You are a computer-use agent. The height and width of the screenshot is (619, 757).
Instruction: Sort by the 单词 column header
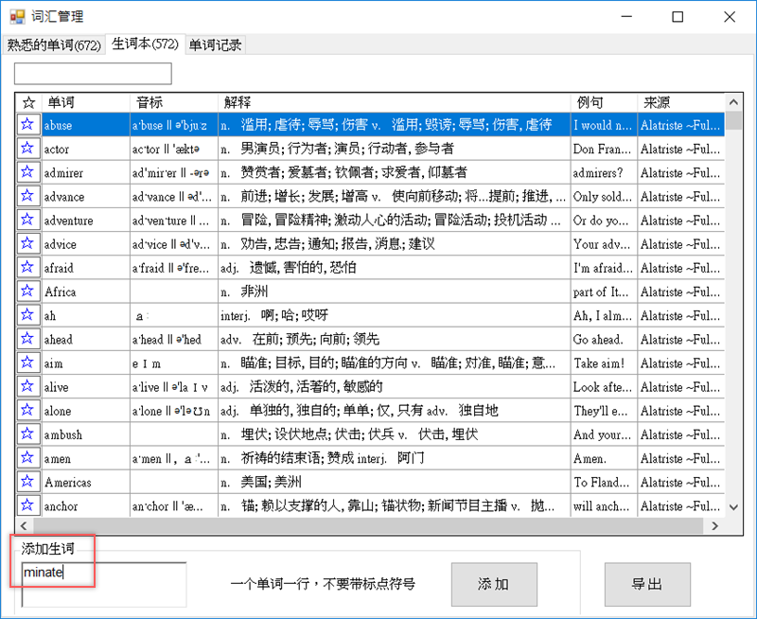click(85, 102)
